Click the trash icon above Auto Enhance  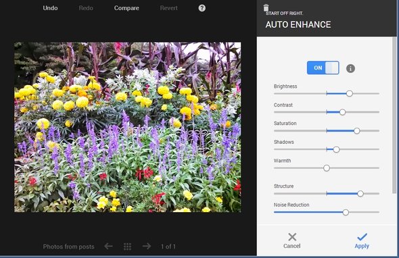click(x=266, y=7)
